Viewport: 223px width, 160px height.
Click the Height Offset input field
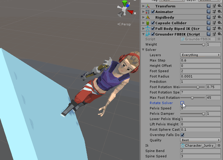click(200, 66)
